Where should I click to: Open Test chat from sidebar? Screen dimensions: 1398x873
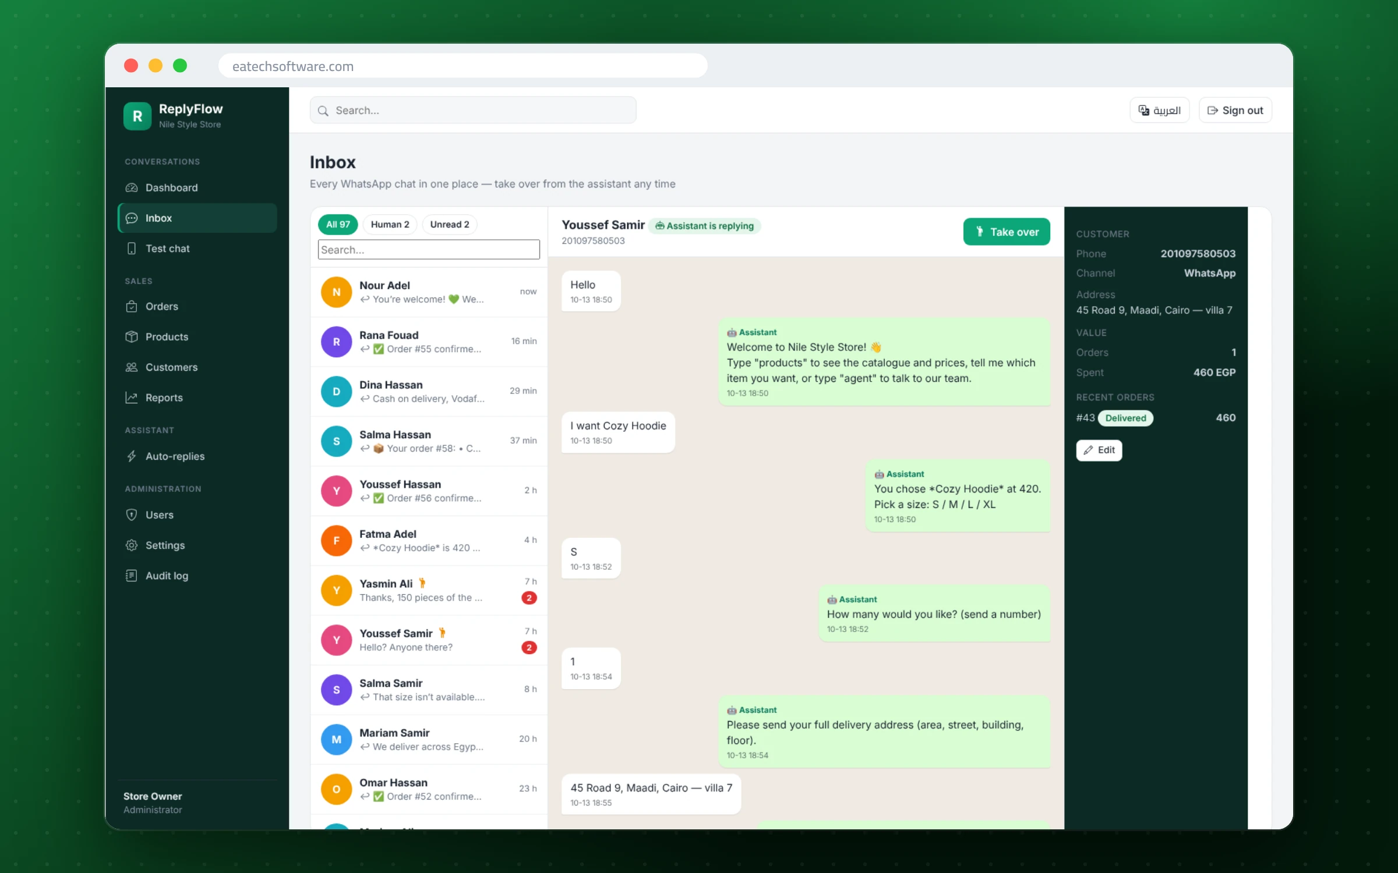[x=197, y=249]
